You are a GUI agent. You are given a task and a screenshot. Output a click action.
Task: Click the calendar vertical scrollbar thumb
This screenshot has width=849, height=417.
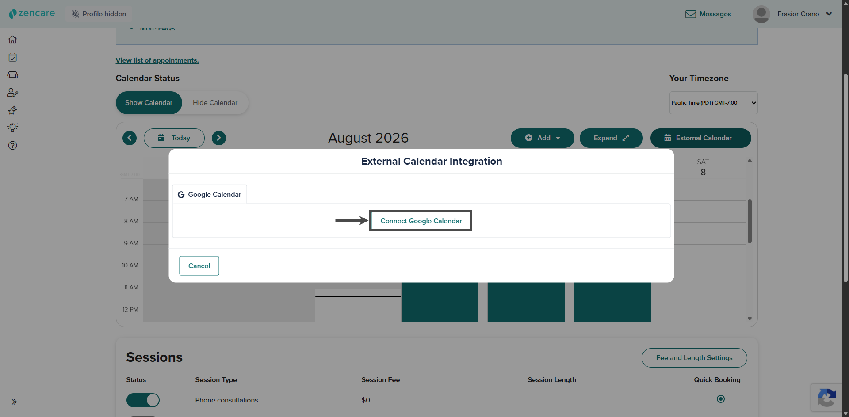[750, 222]
